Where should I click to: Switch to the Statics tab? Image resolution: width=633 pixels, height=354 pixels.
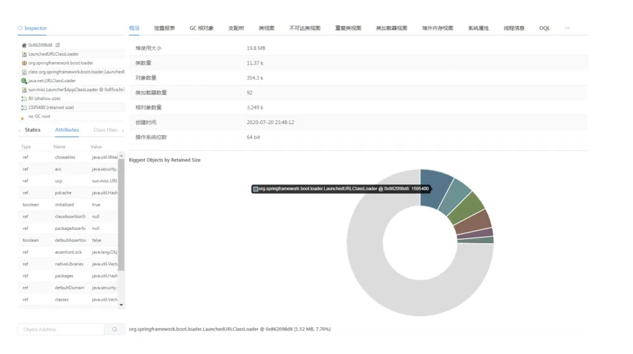point(33,130)
